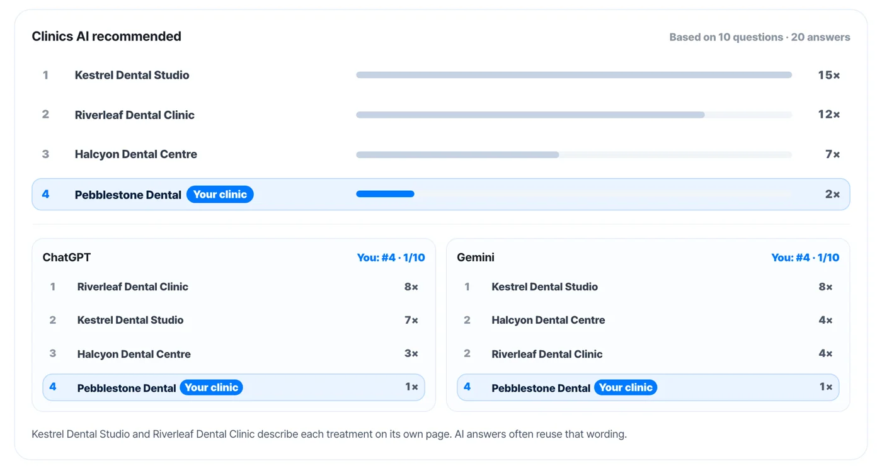Click the footer note about treatment pages

click(x=329, y=434)
